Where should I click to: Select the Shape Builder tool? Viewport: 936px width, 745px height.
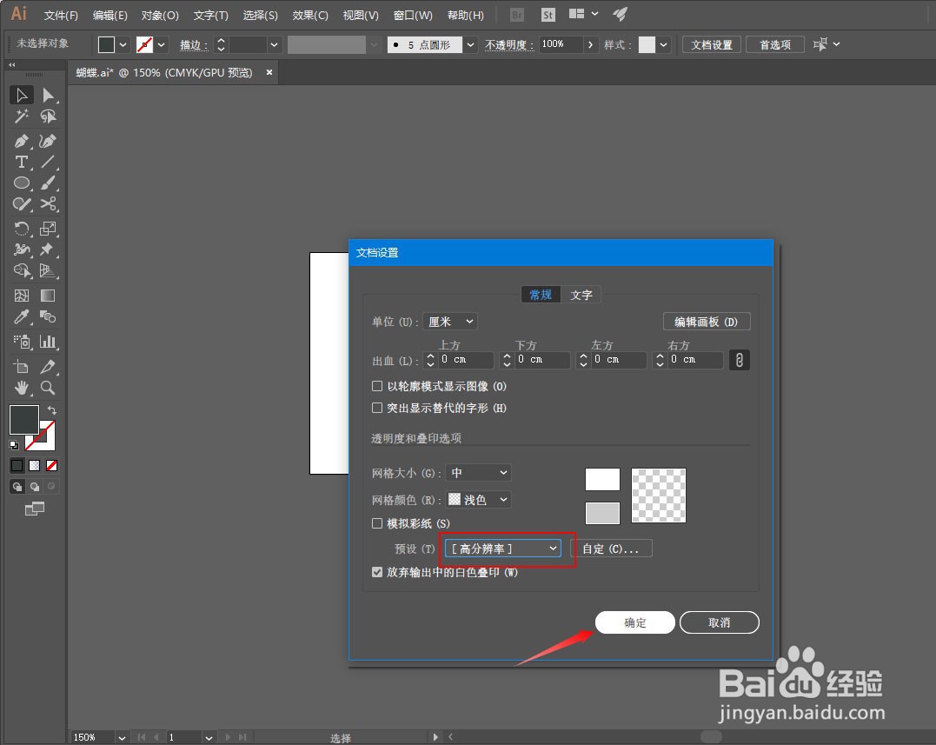(22, 271)
